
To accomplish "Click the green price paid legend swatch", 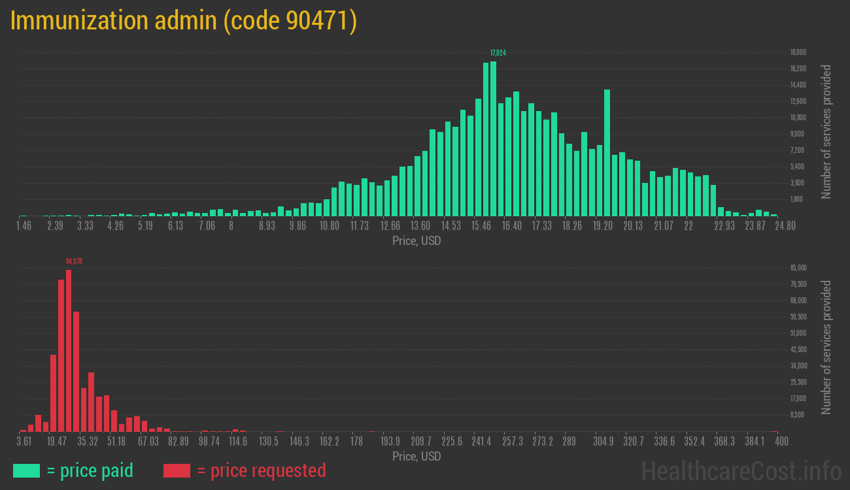I will [x=26, y=470].
